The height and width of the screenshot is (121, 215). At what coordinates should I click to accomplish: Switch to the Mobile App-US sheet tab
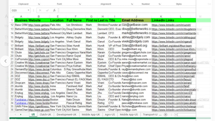pos(129,115)
